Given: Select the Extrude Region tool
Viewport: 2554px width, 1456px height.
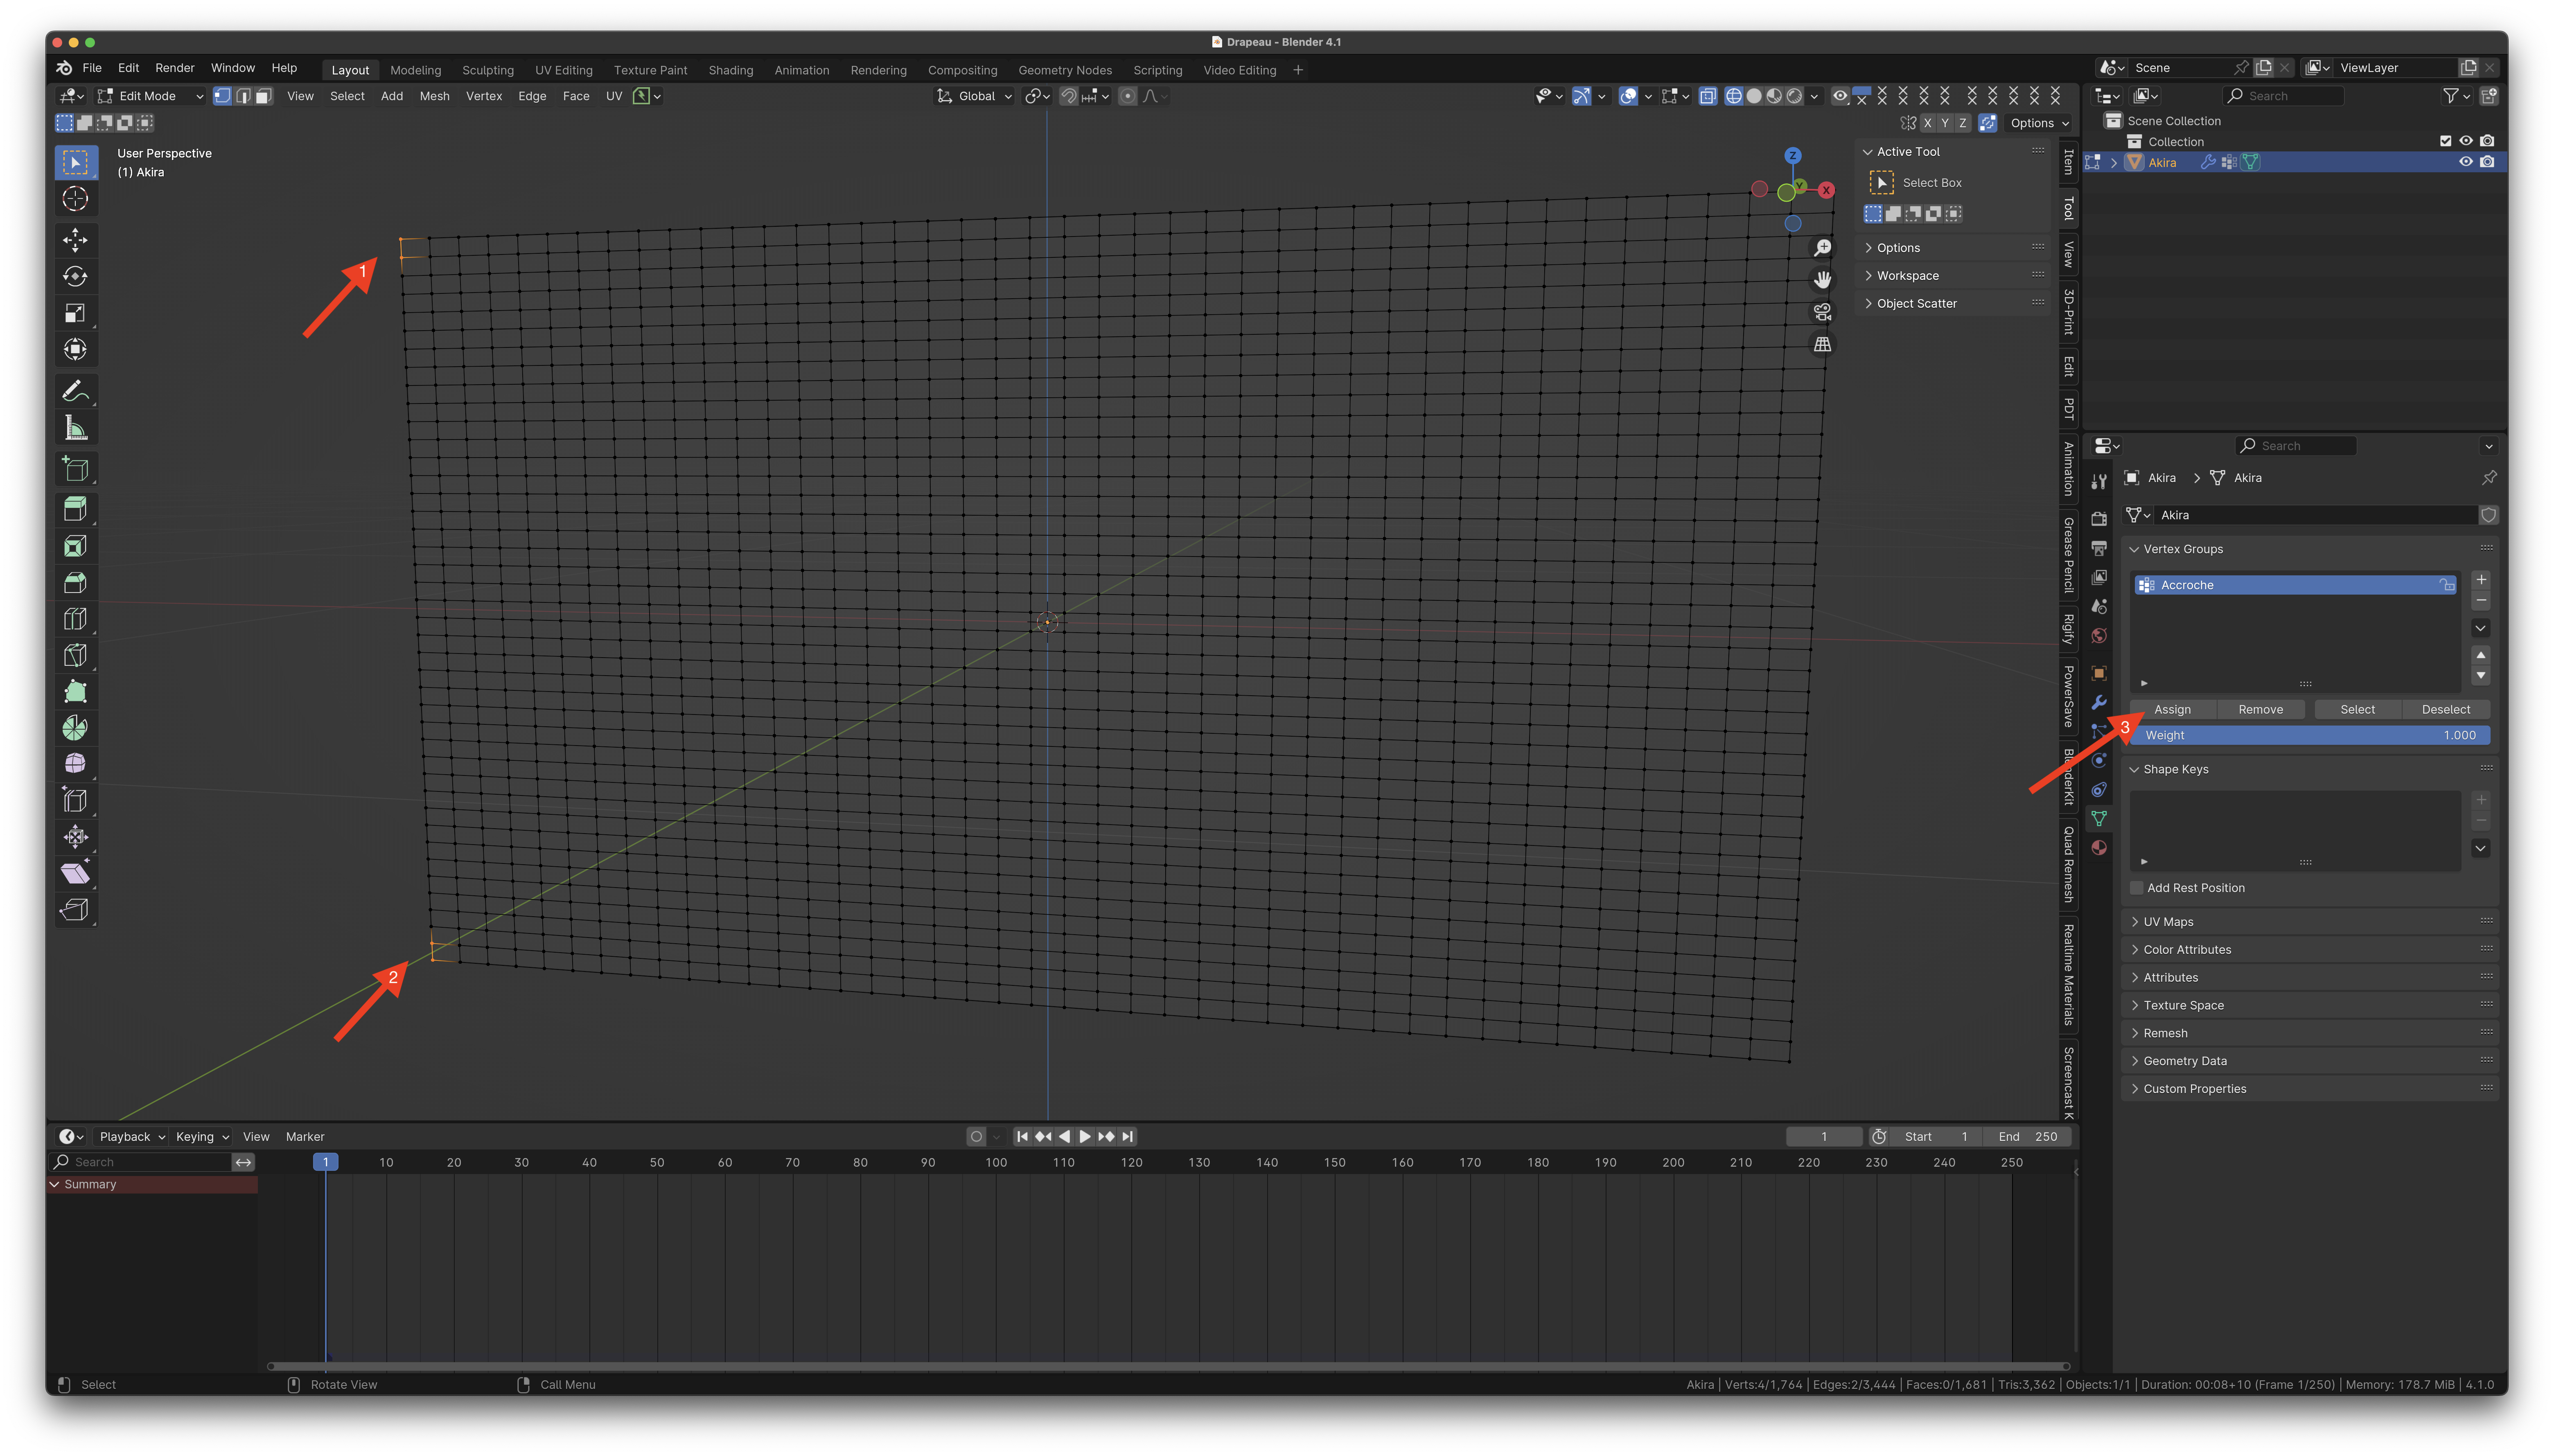Looking at the screenshot, I should [x=75, y=509].
